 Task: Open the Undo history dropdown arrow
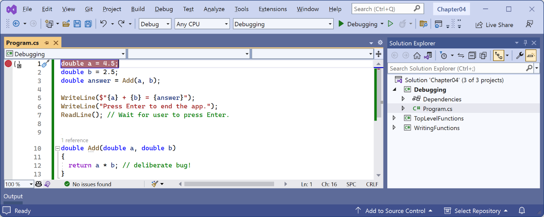click(x=112, y=24)
